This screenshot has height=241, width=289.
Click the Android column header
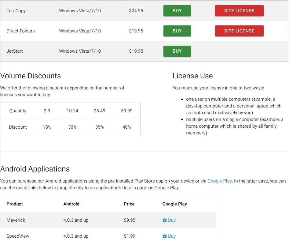[71, 204]
